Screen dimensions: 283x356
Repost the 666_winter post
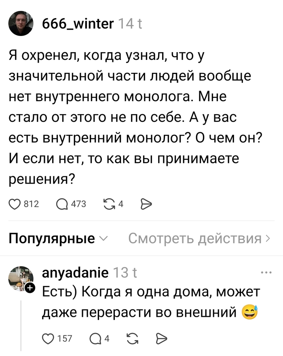point(109,204)
